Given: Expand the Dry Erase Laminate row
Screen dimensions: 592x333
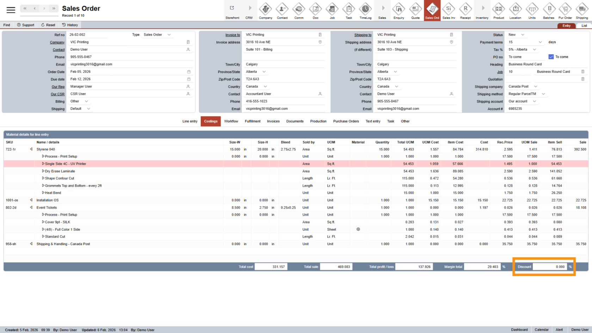Looking at the screenshot, I should coord(43,171).
